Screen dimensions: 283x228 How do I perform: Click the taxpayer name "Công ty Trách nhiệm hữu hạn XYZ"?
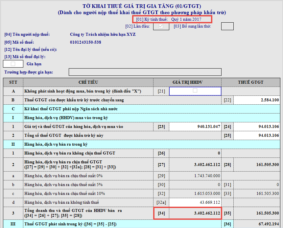103,34
